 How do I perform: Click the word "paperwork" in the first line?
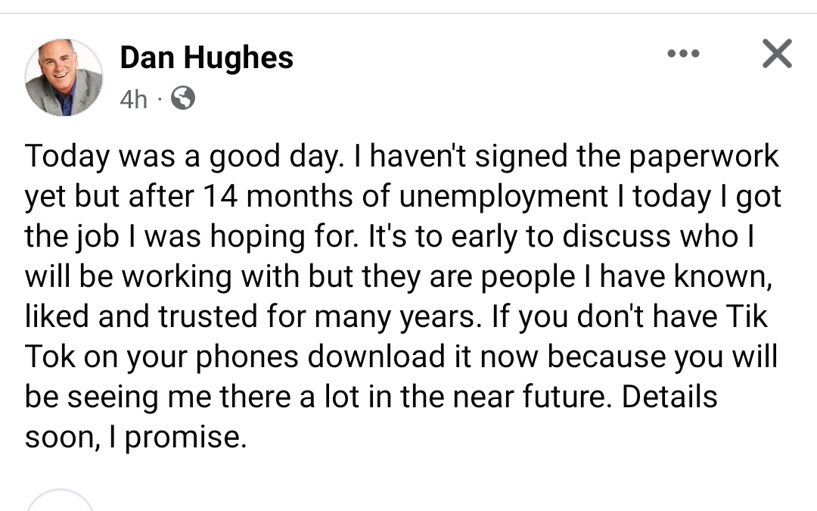[704, 157]
